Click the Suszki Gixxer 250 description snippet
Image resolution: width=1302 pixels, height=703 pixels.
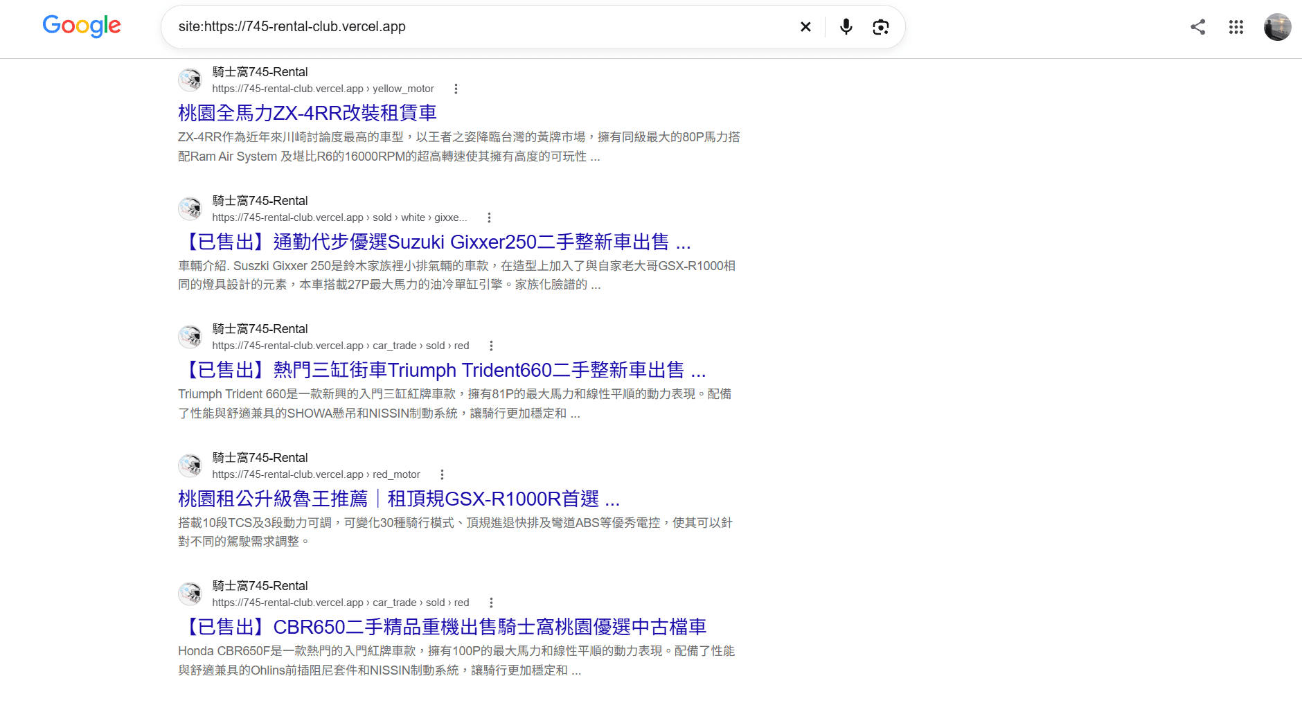click(457, 275)
